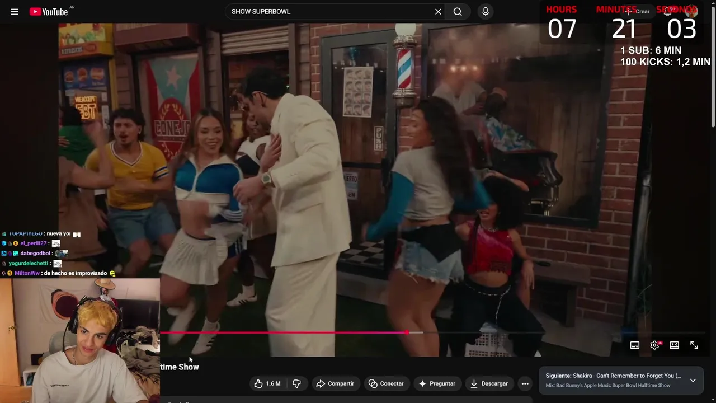Click the Compartir share button
The width and height of the screenshot is (716, 403).
pyautogui.click(x=335, y=383)
